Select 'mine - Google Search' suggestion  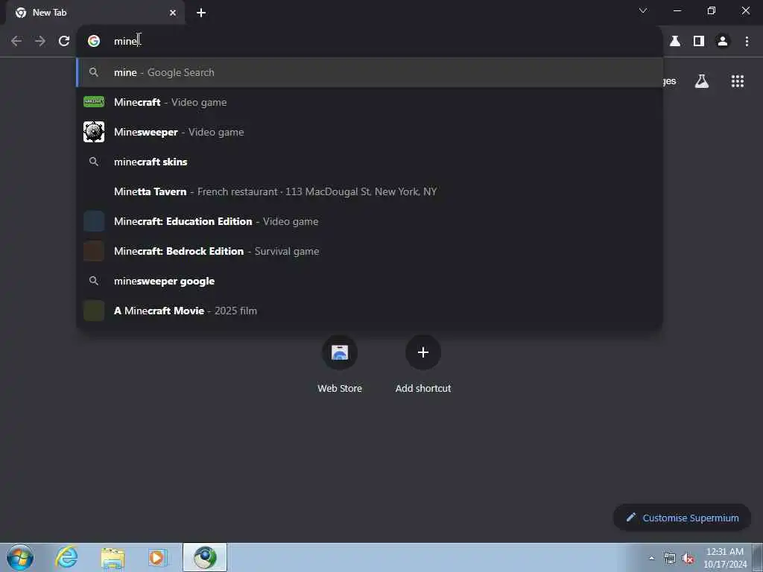coord(370,72)
